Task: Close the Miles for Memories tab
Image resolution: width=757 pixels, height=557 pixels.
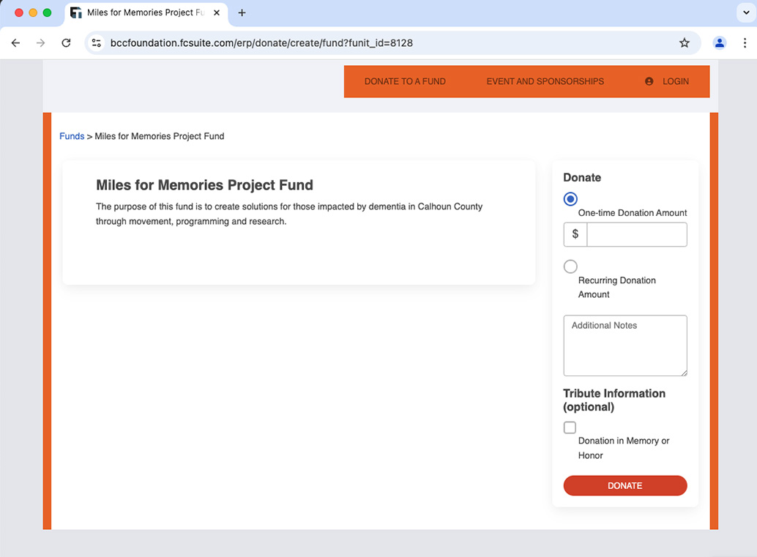Action: (216, 13)
